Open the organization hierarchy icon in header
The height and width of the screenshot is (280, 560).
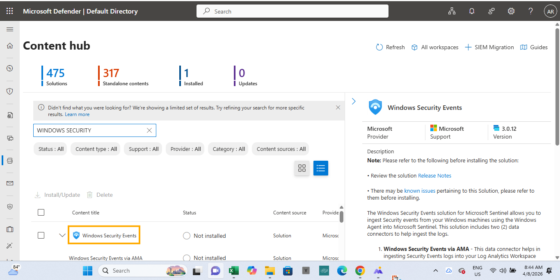452,11
